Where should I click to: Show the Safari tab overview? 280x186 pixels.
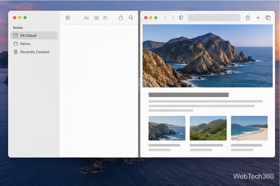point(268,18)
